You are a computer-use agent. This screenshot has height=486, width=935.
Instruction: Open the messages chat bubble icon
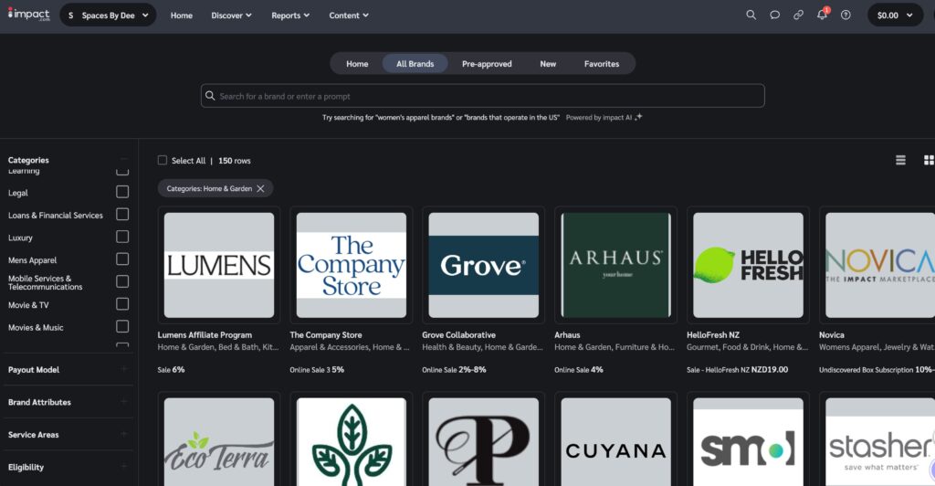point(774,15)
